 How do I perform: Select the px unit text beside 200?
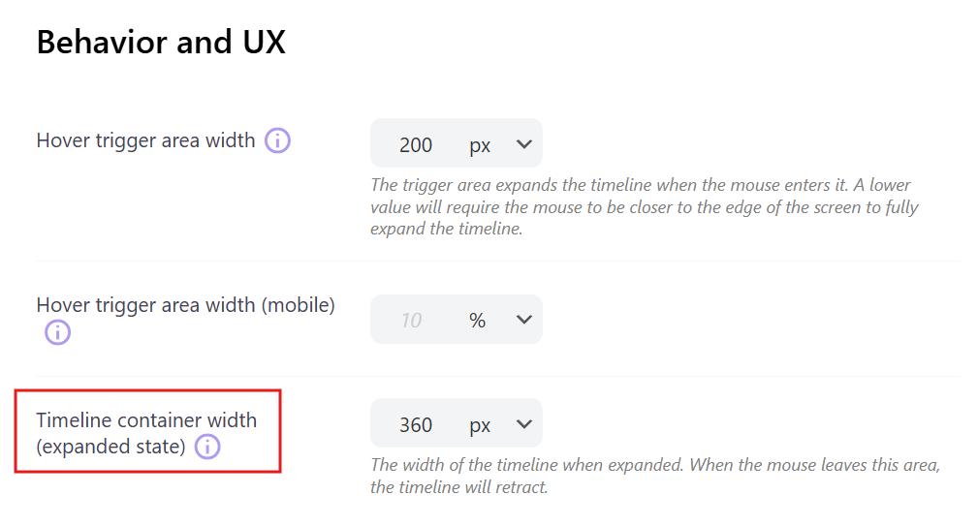480,145
